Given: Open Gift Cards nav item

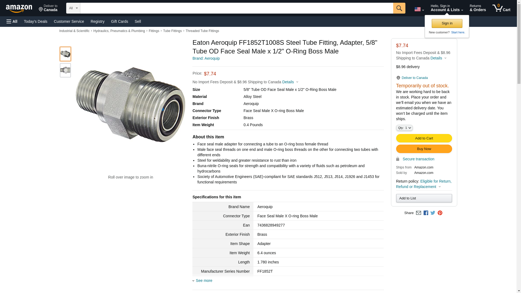Looking at the screenshot, I should point(119,21).
